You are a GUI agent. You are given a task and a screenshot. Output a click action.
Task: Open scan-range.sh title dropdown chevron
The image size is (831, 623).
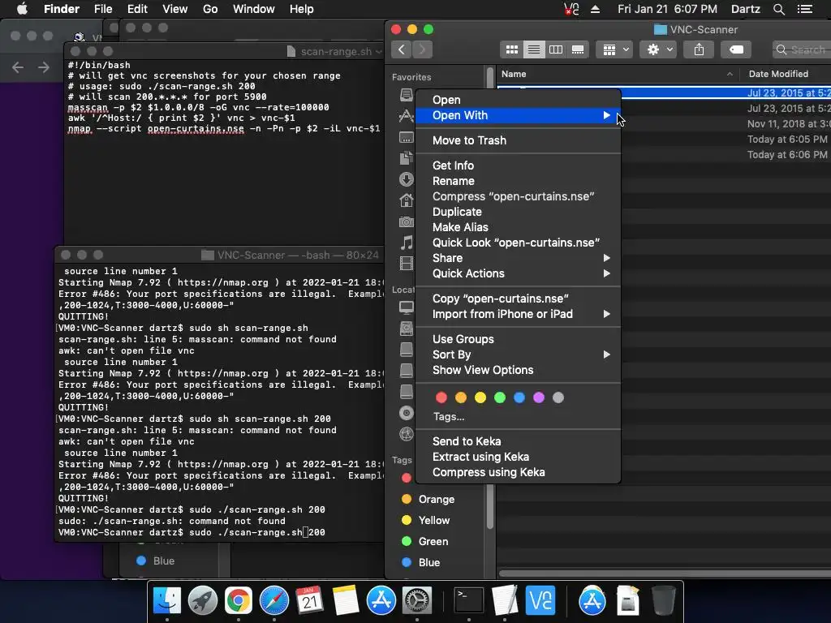[378, 51]
